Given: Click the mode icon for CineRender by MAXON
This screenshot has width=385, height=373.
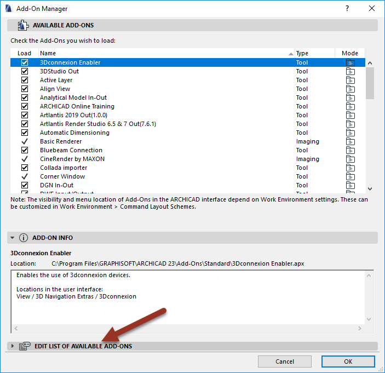Looking at the screenshot, I should point(350,159).
